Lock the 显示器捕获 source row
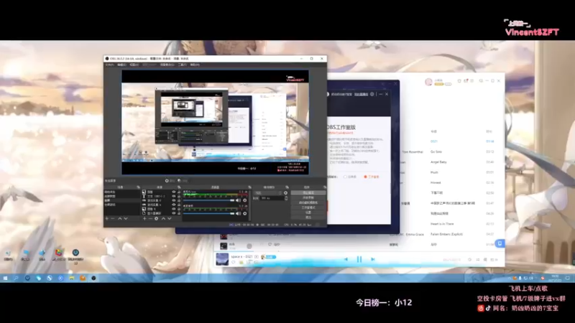Image resolution: width=575 pixels, height=323 pixels. 179,213
